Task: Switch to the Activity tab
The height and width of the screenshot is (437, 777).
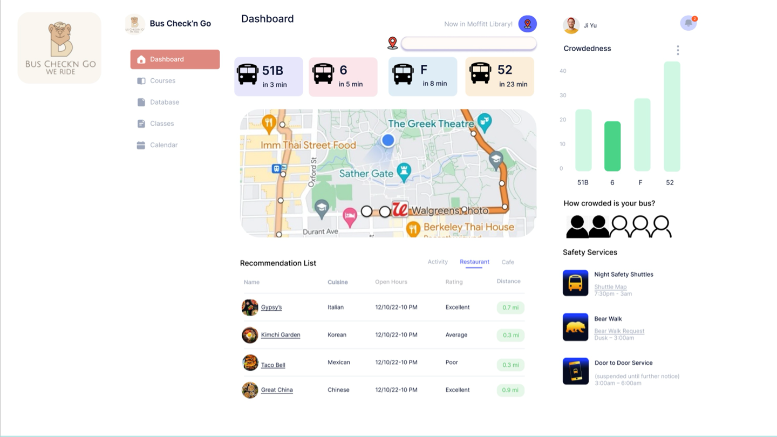Action: (438, 262)
